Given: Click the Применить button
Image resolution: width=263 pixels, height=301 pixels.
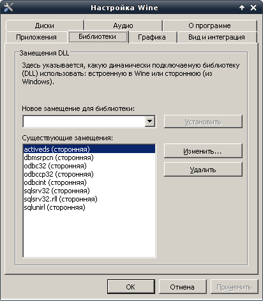Looking at the screenshot, I should point(234,287).
